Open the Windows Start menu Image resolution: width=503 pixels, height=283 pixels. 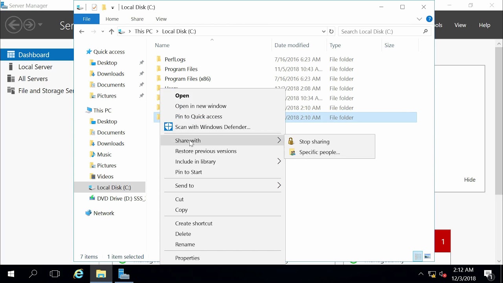tap(11, 274)
